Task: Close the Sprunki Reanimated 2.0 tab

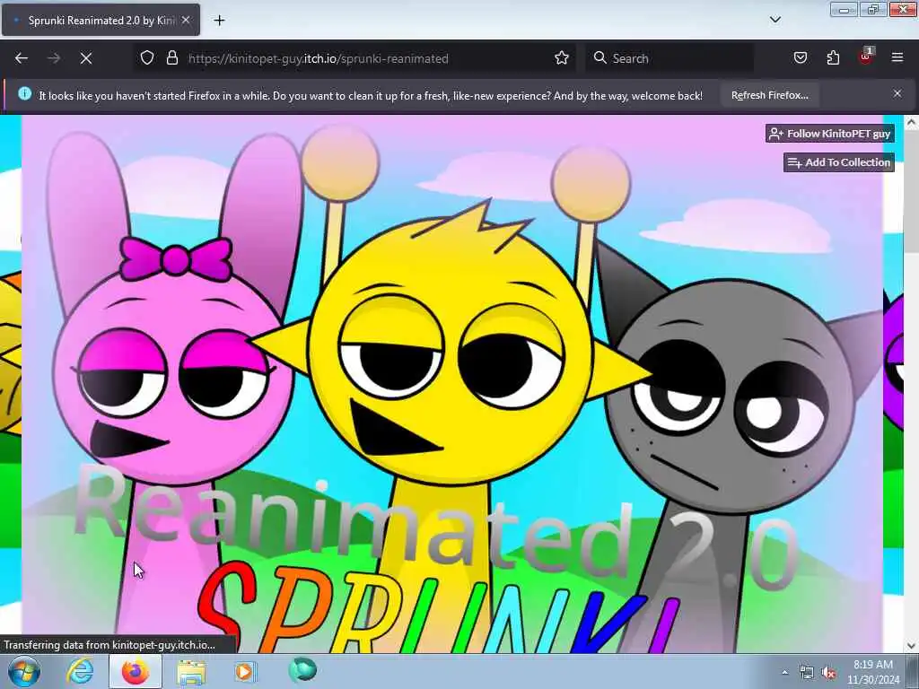Action: tap(186, 20)
